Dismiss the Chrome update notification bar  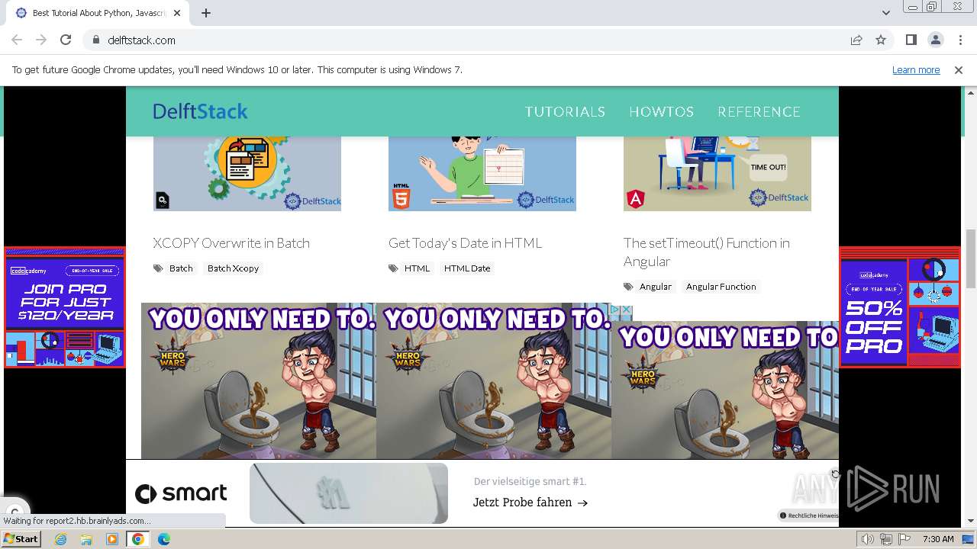click(959, 69)
